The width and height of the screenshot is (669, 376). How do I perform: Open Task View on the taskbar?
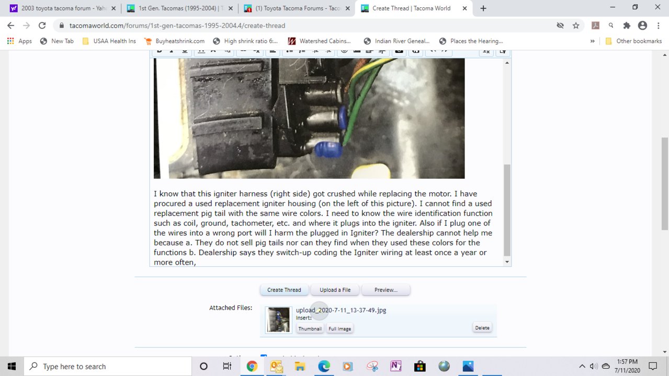point(227,366)
